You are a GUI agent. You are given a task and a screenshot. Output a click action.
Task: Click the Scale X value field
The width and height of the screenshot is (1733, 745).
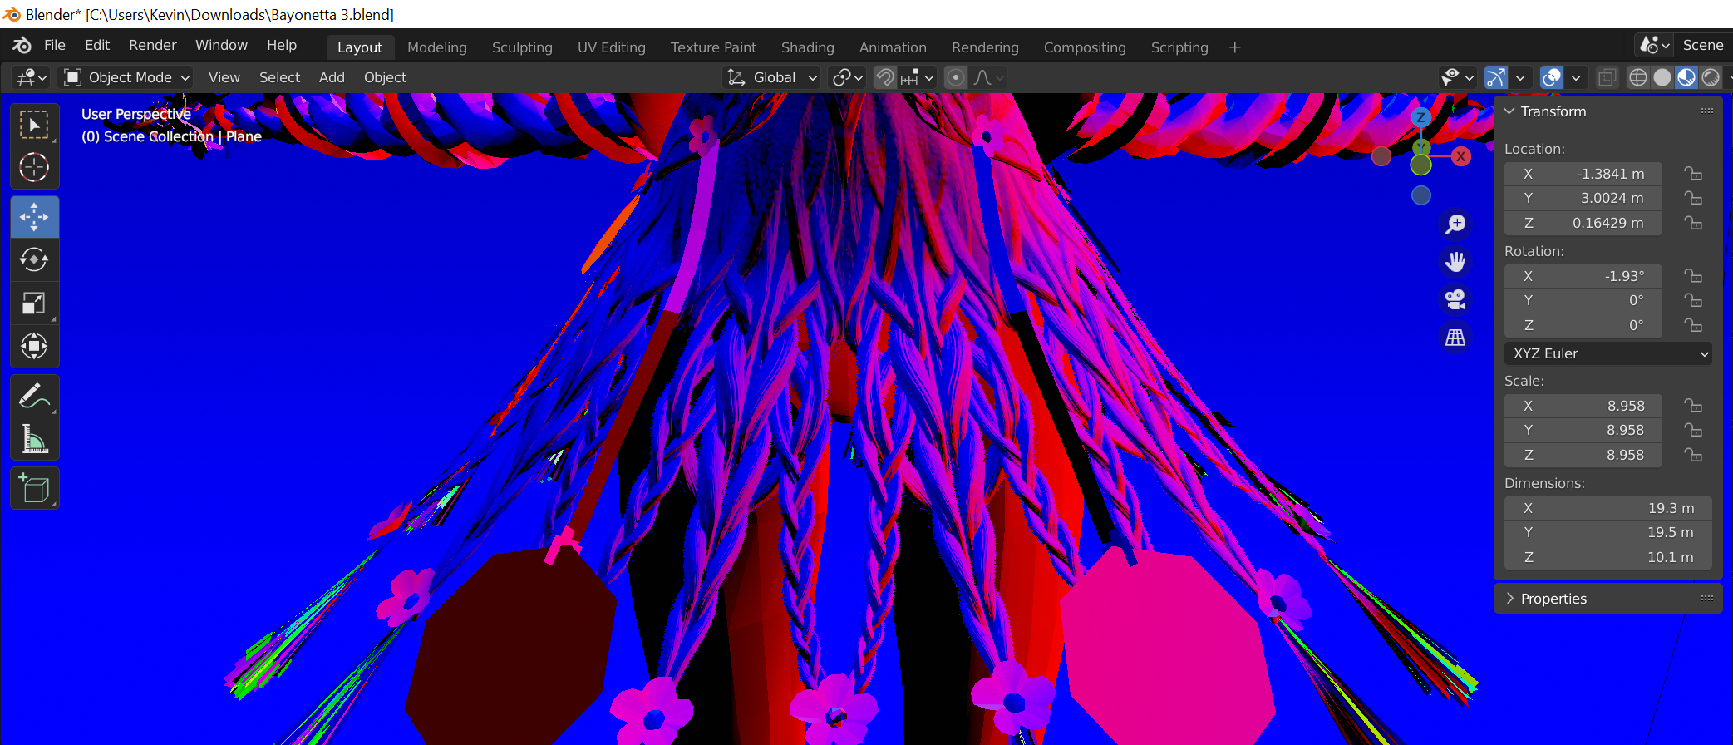pyautogui.click(x=1583, y=406)
